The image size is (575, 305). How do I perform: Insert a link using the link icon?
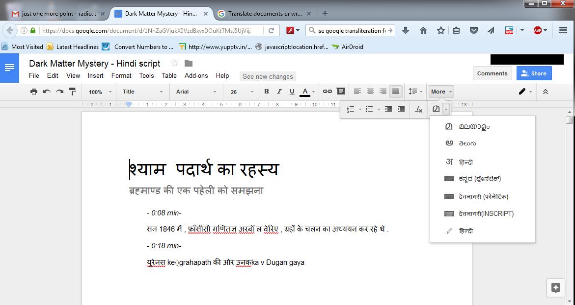(328, 92)
